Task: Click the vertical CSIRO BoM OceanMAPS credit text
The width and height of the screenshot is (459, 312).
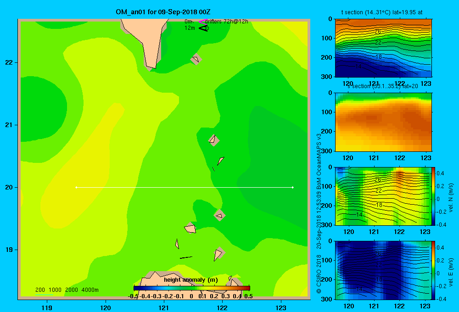Action: [319, 214]
